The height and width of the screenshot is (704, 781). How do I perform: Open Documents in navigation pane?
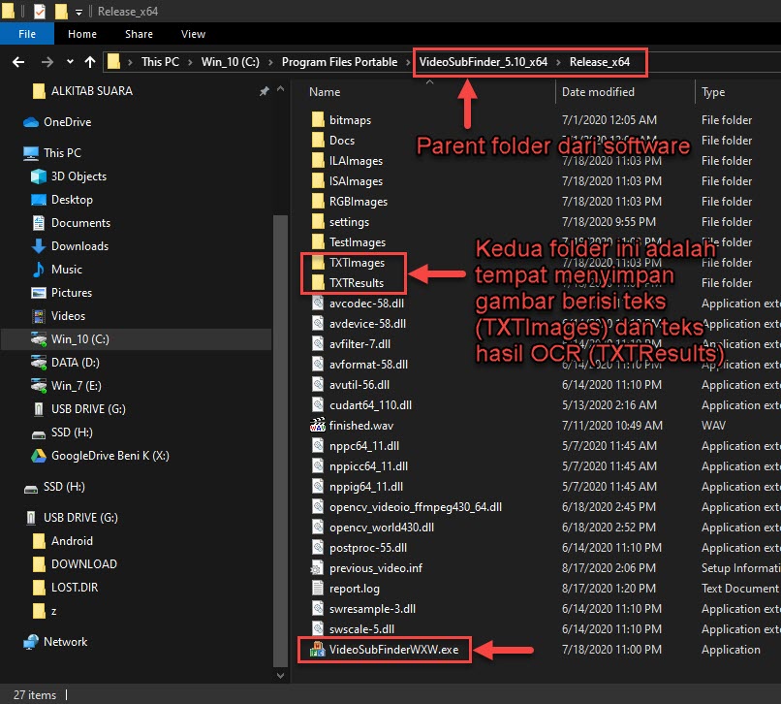(80, 223)
